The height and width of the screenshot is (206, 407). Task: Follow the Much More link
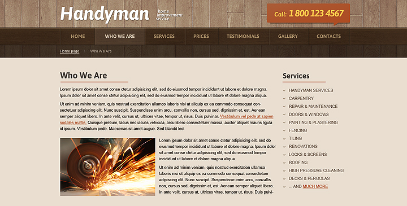pyautogui.click(x=315, y=187)
